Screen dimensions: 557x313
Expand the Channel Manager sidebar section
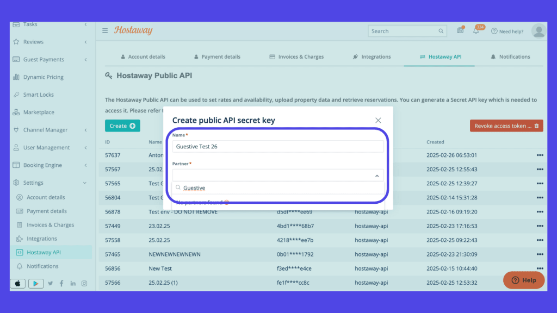(x=85, y=130)
